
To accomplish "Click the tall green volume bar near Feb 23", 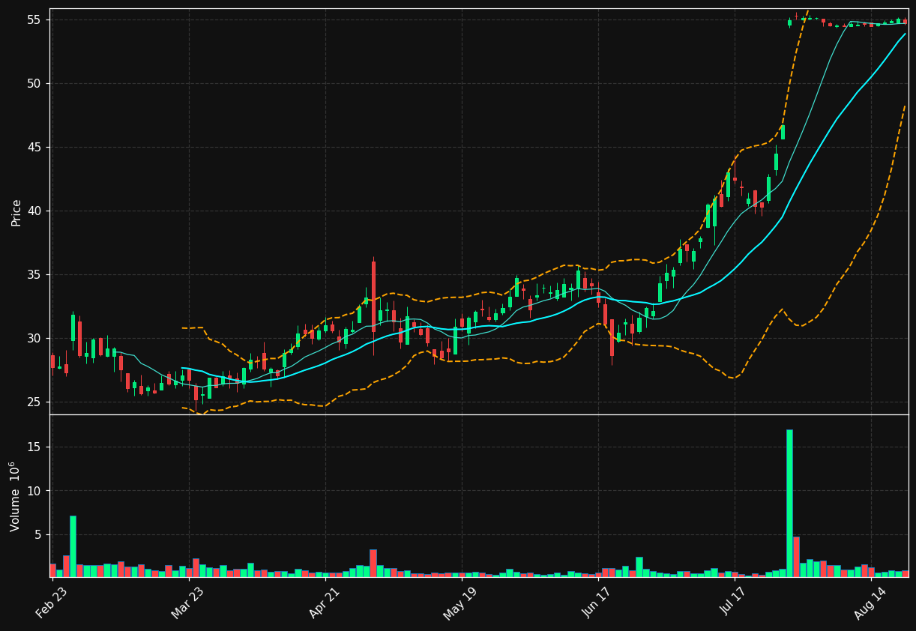I will (x=73, y=546).
